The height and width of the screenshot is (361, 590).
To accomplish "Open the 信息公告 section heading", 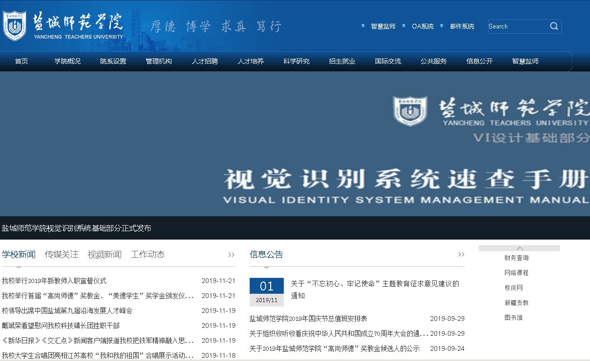I will 266,255.
